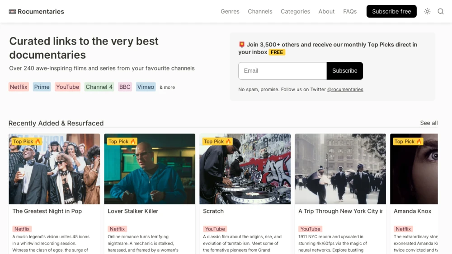Viewport: 452px width, 254px height.
Task: Click Netflix tag under Lover Stalker Killer
Action: [118, 229]
